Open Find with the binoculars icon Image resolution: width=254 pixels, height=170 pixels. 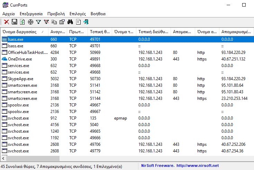pos(70,22)
